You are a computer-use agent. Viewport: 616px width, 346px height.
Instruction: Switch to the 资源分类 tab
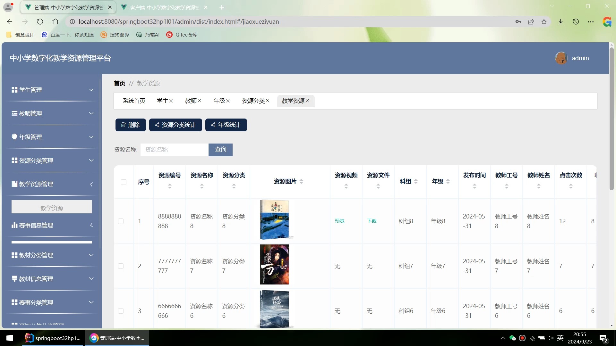(x=253, y=100)
